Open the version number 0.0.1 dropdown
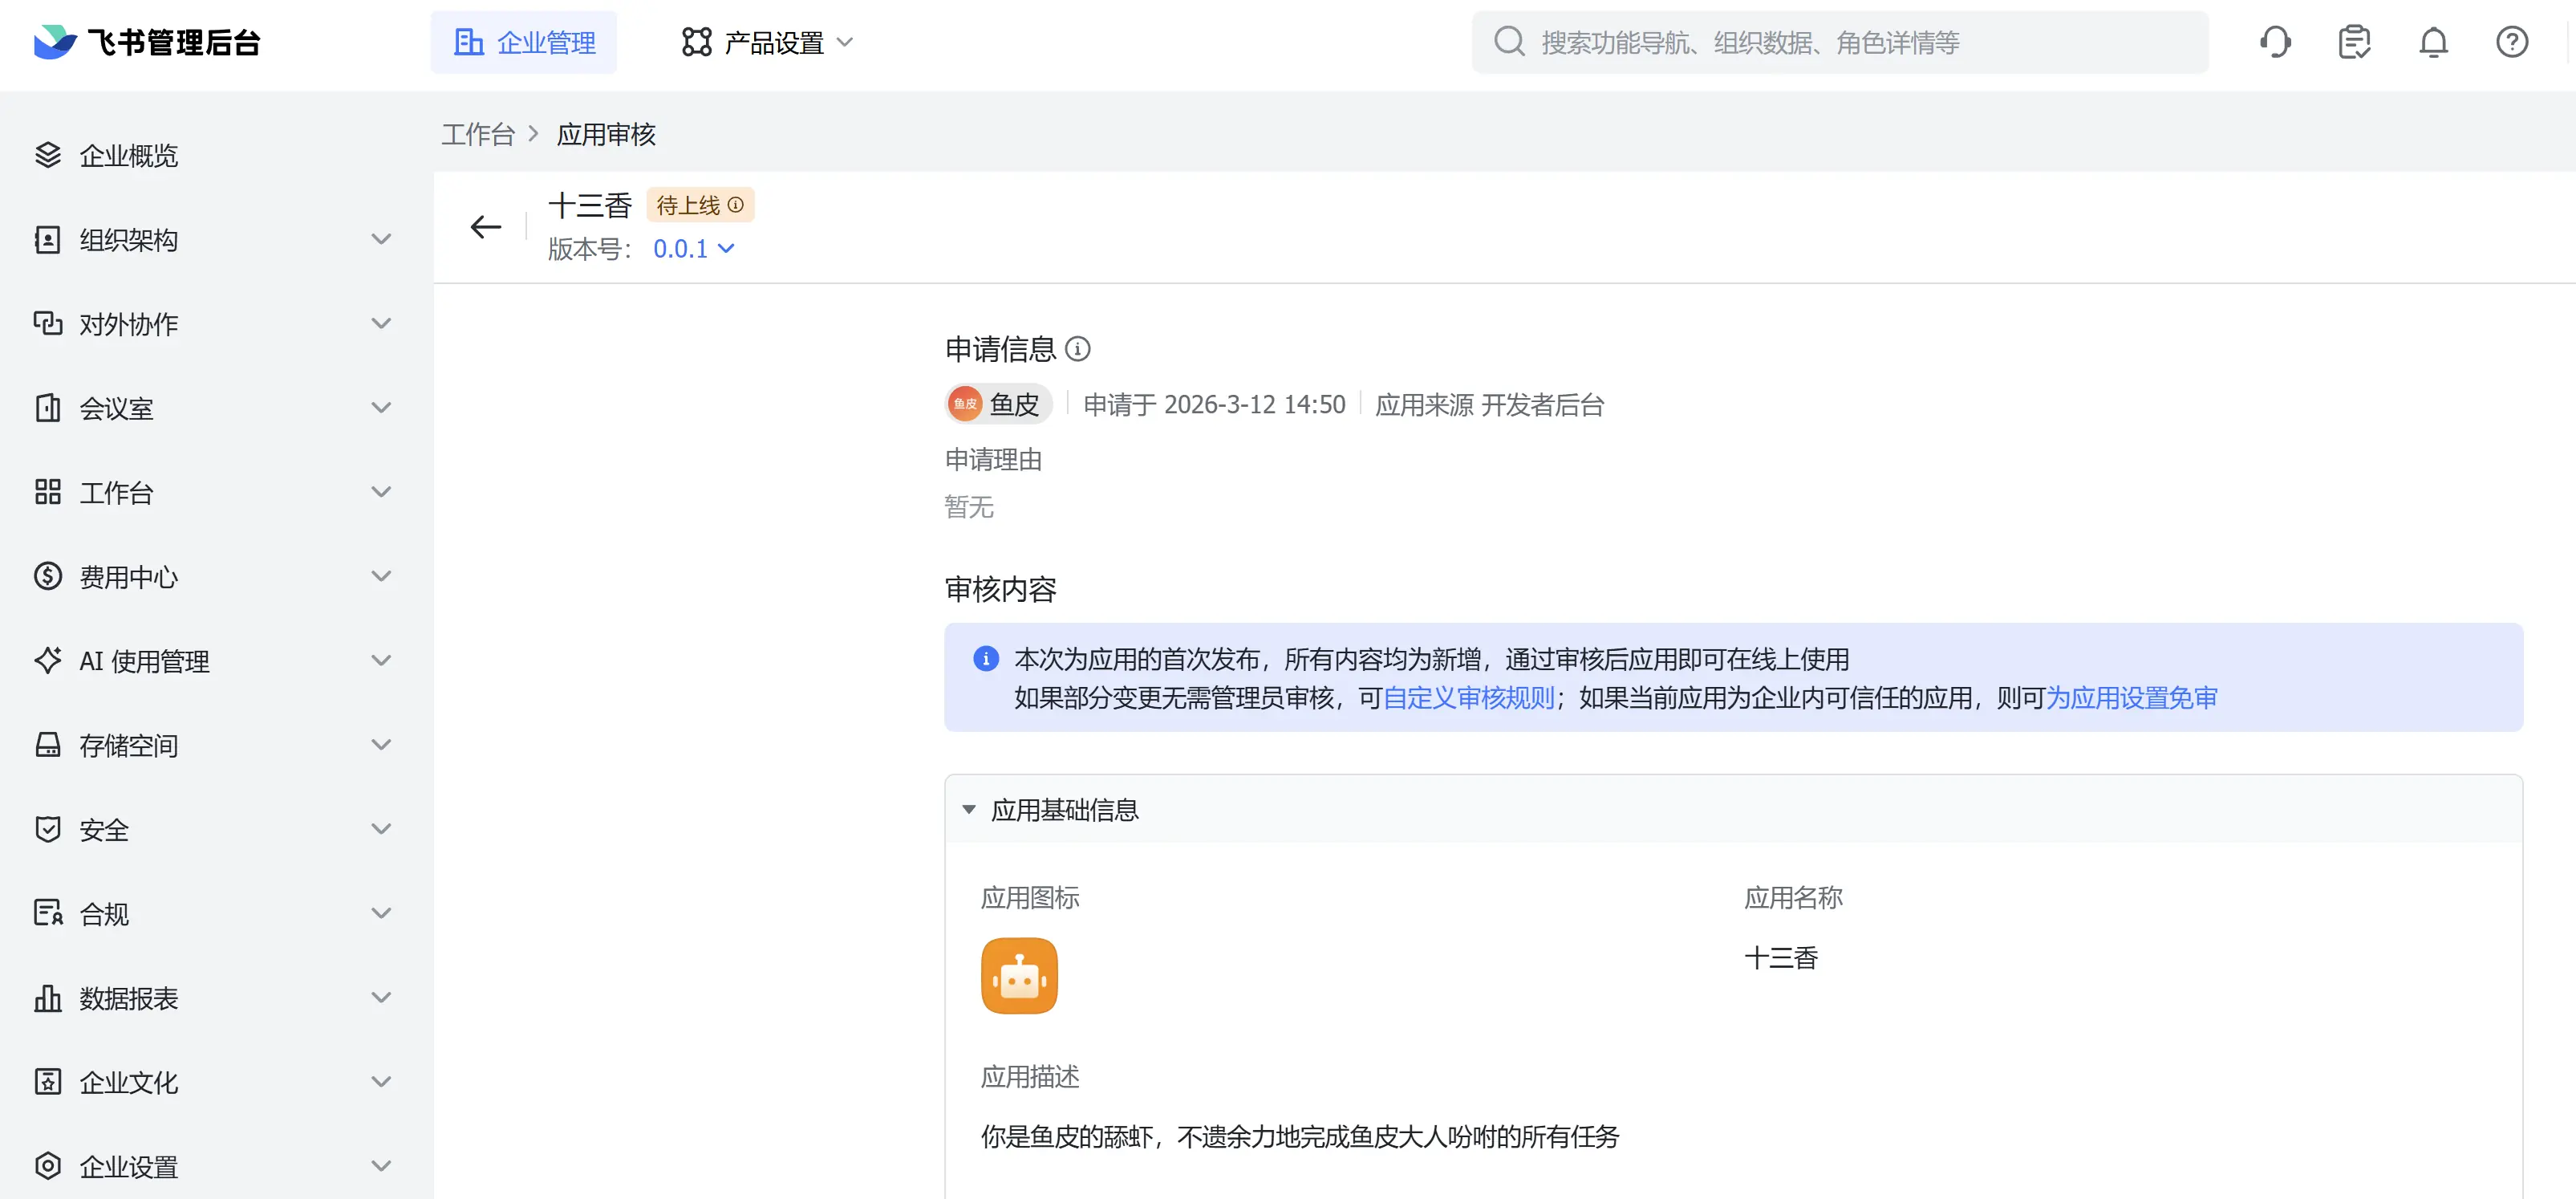Image resolution: width=2576 pixels, height=1199 pixels. coord(693,249)
